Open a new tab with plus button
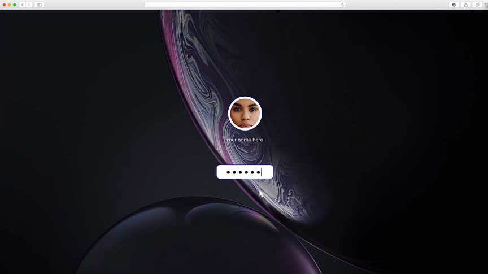Image resolution: width=488 pixels, height=274 pixels. click(486, 5)
